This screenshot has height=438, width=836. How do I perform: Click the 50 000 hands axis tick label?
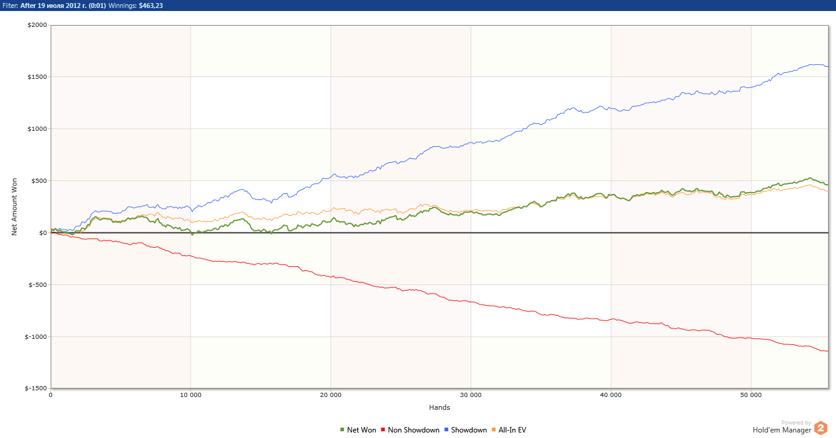(751, 395)
